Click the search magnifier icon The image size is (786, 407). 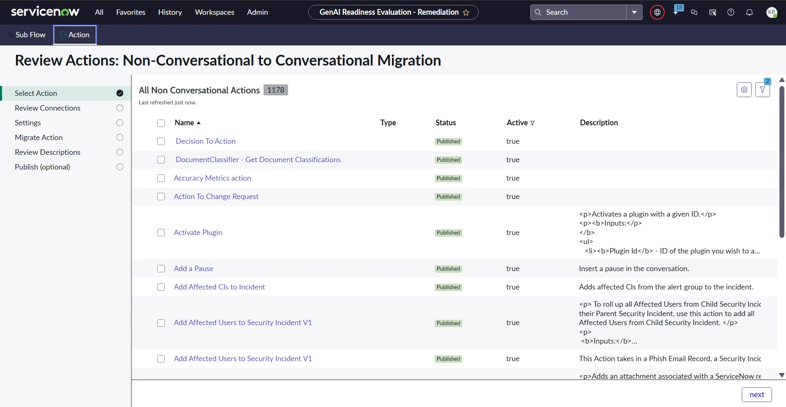[538, 12]
